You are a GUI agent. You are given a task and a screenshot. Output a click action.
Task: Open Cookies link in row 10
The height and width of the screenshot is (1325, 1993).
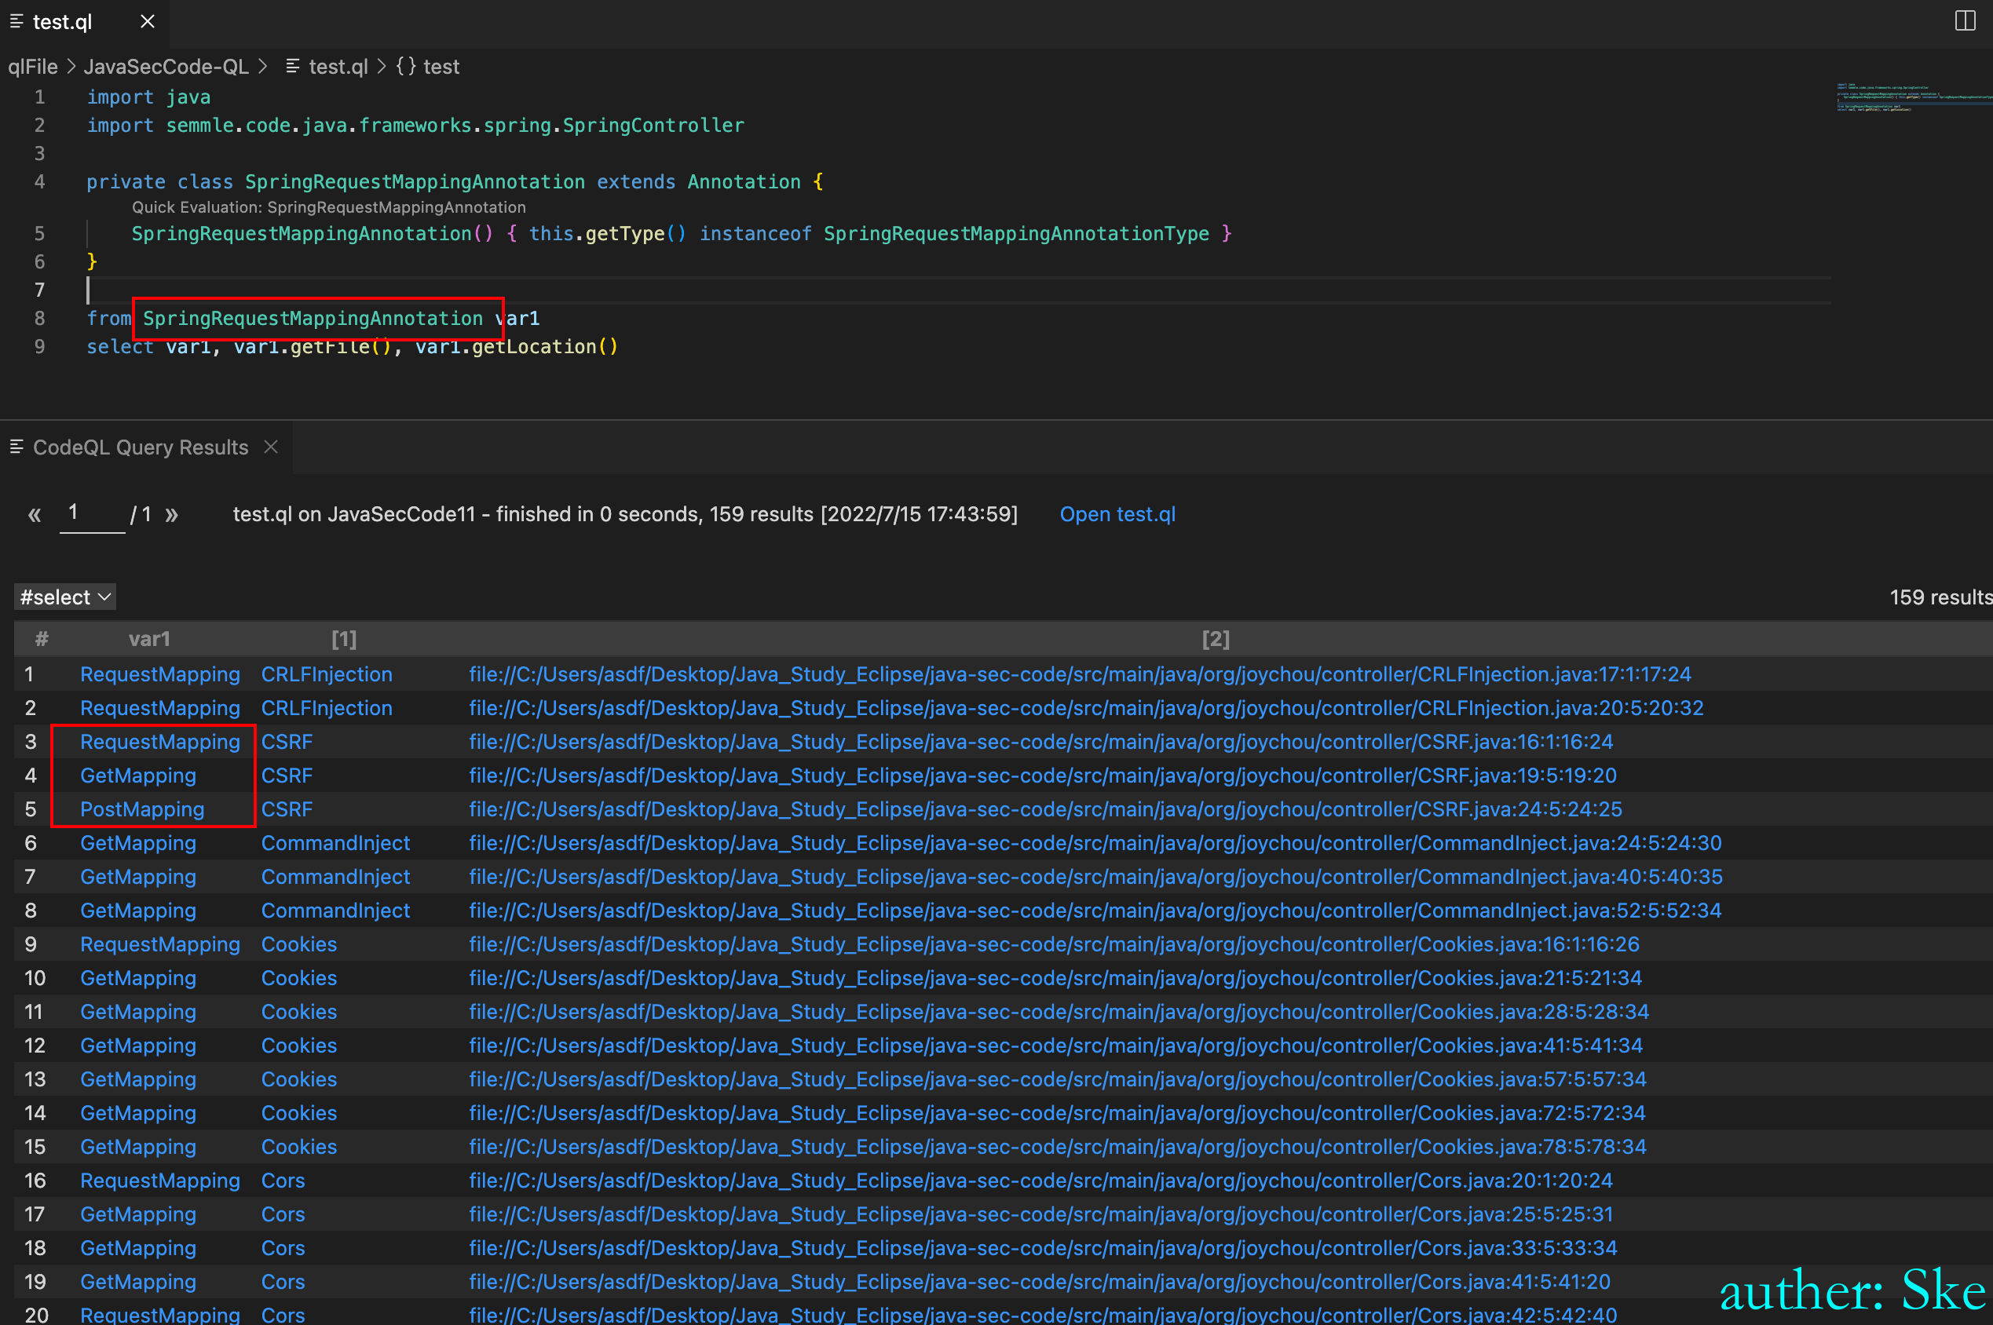pos(299,979)
